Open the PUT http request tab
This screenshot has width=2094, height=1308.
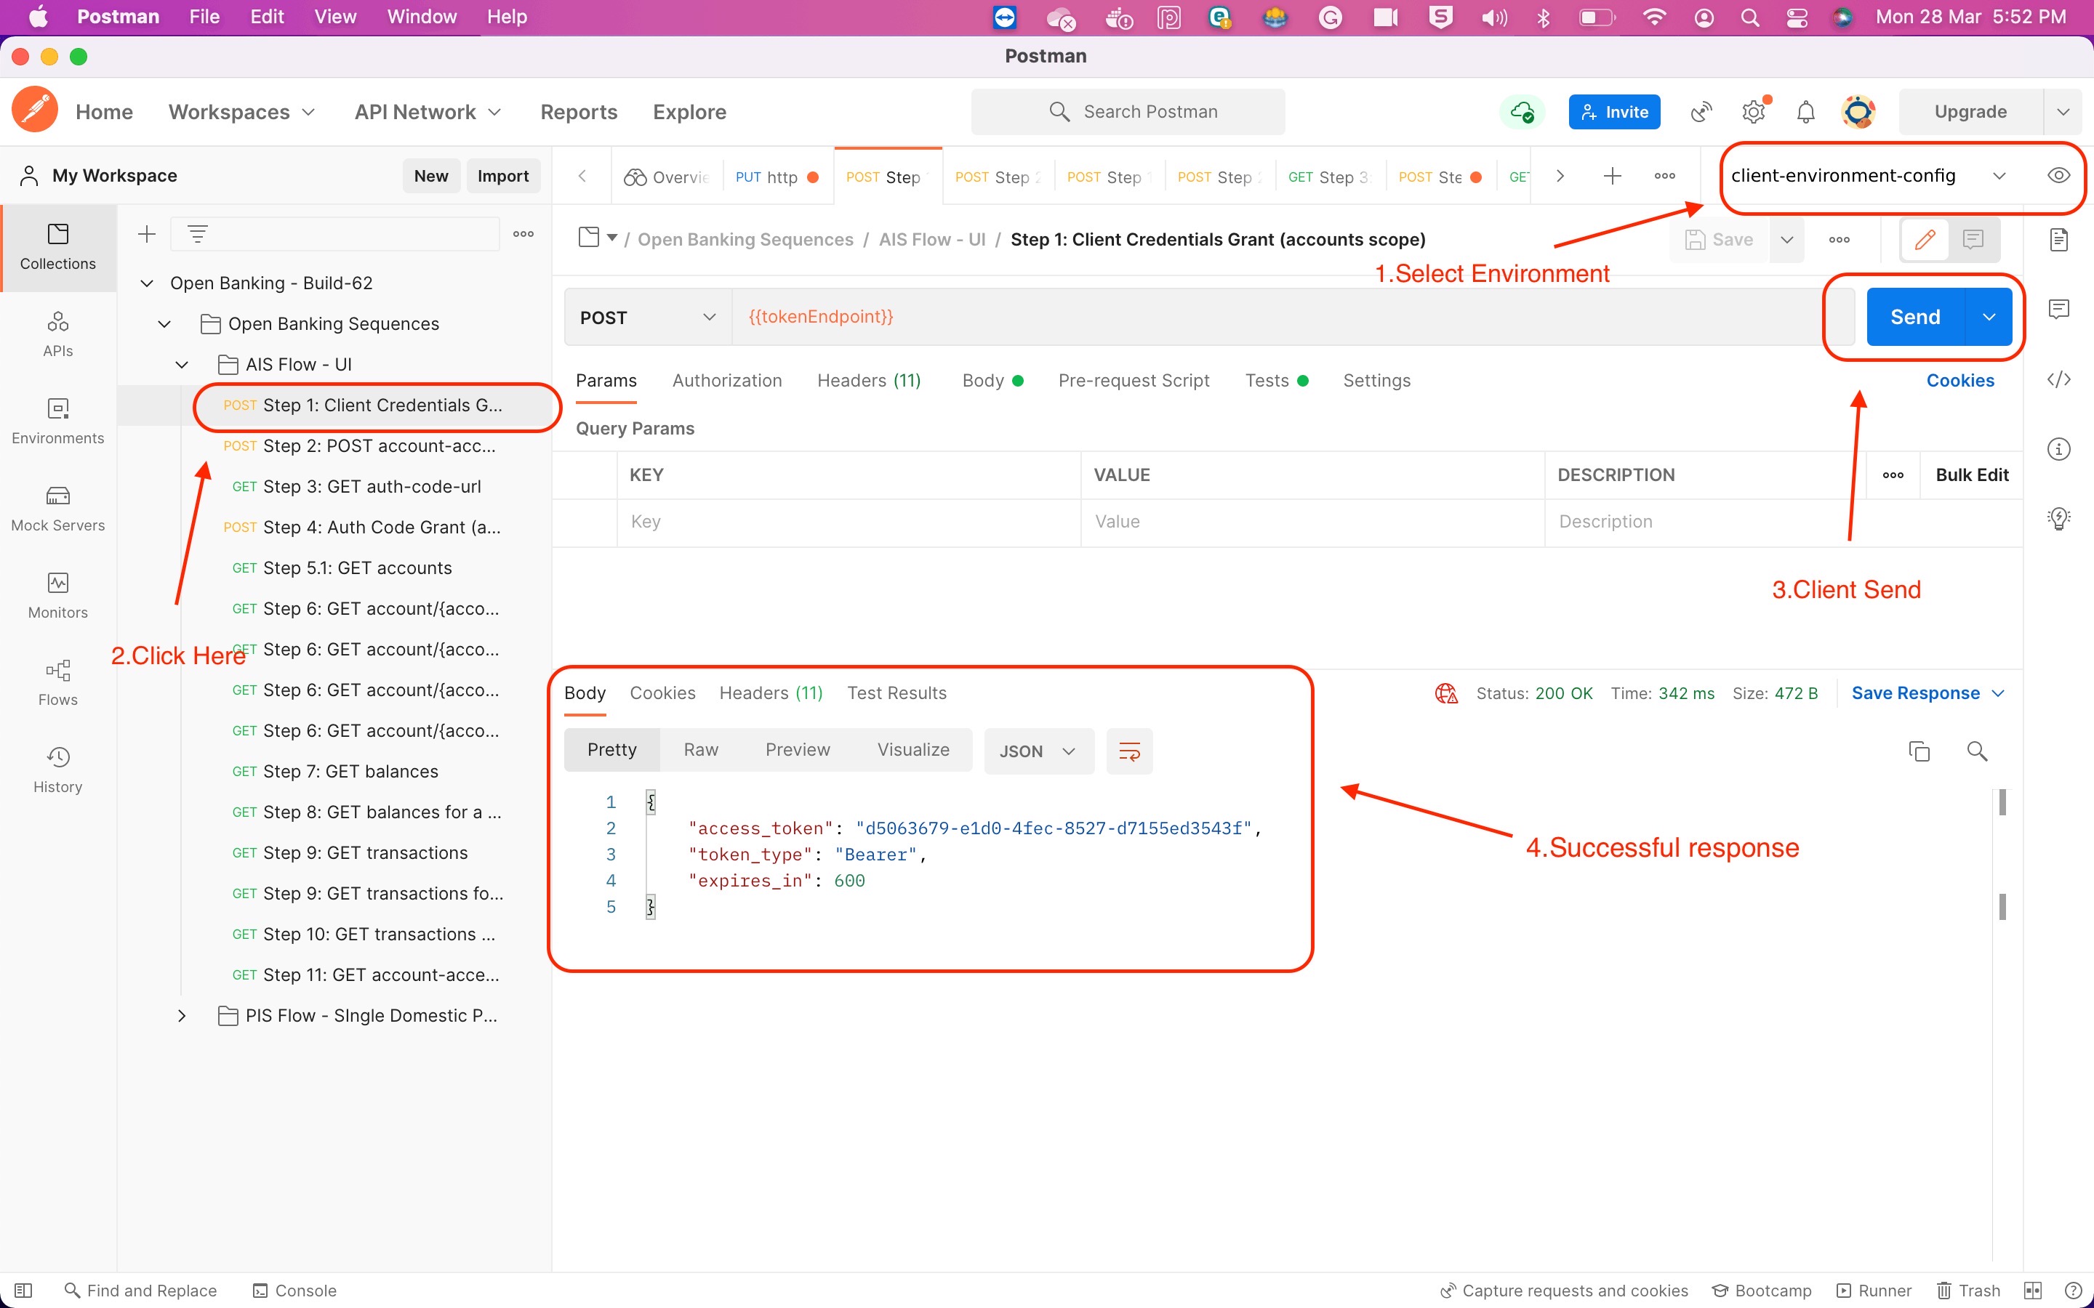pos(777,177)
